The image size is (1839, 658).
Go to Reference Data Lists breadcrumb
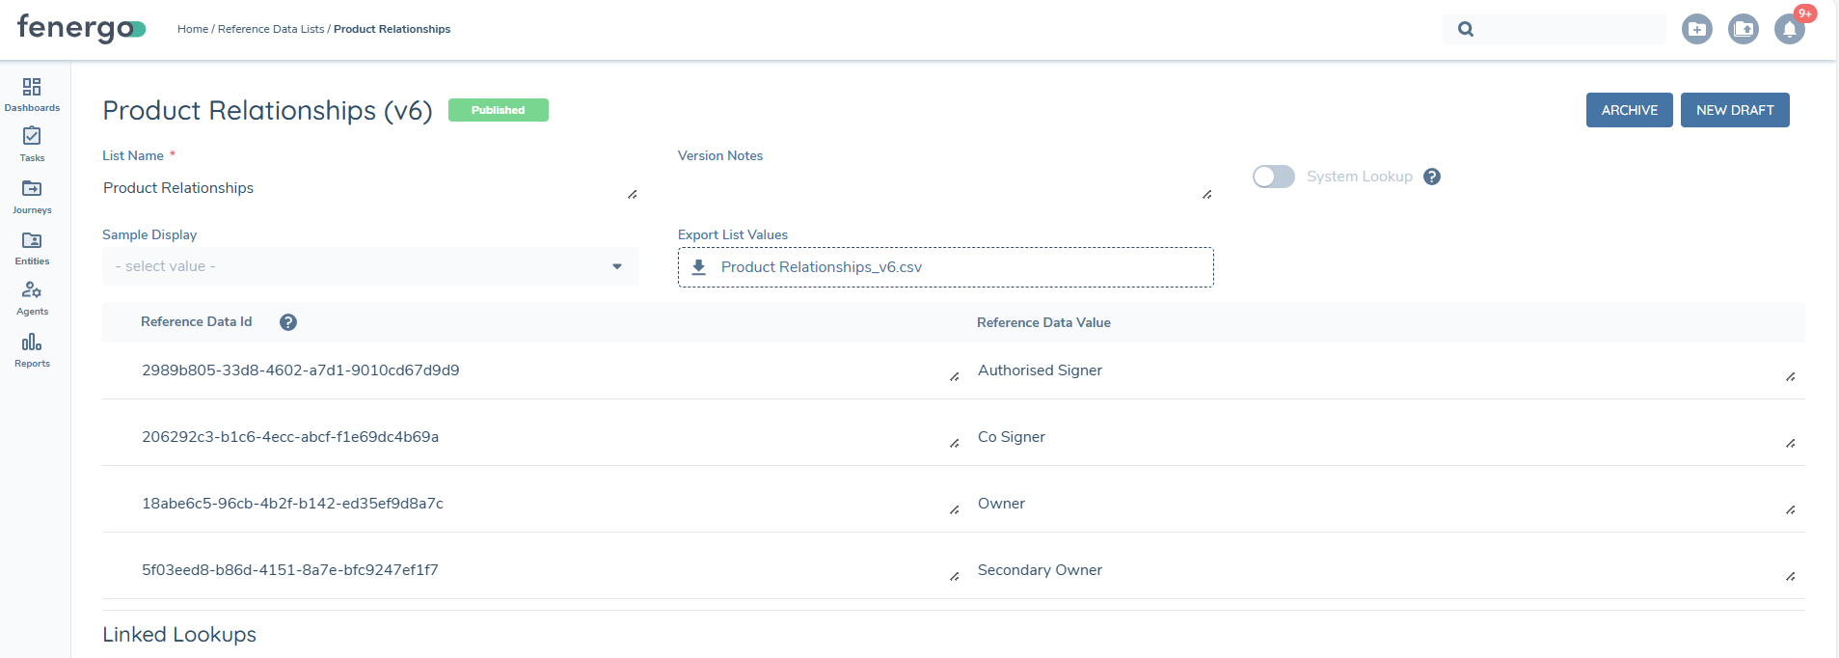pos(271,29)
